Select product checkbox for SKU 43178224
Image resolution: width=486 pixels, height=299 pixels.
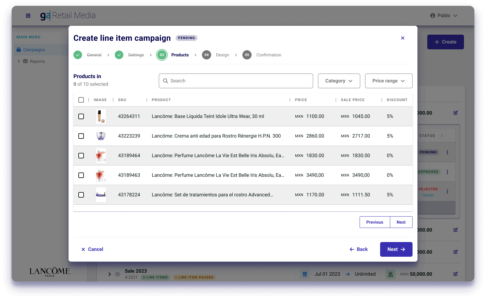pyautogui.click(x=81, y=195)
